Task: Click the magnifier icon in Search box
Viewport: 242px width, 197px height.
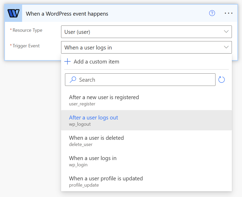Action: pyautogui.click(x=73, y=80)
